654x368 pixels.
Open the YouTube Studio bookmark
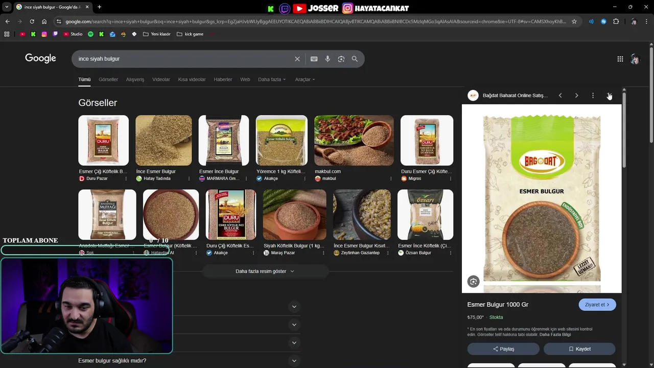pyautogui.click(x=73, y=34)
